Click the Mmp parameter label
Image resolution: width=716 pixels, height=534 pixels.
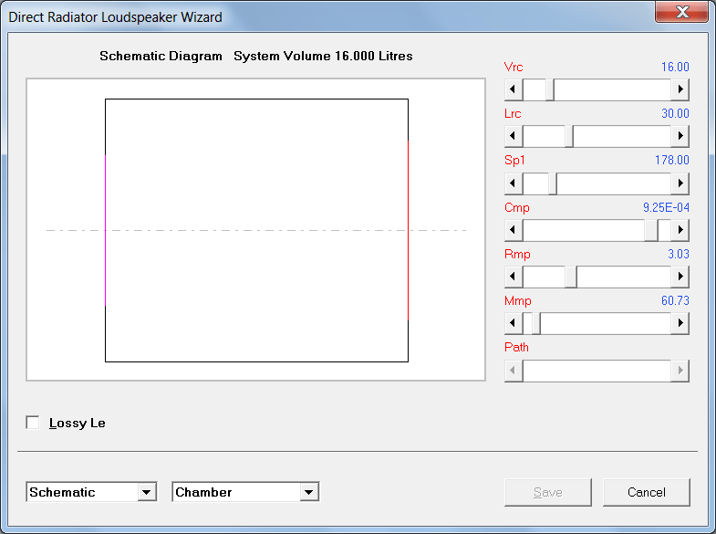point(518,300)
